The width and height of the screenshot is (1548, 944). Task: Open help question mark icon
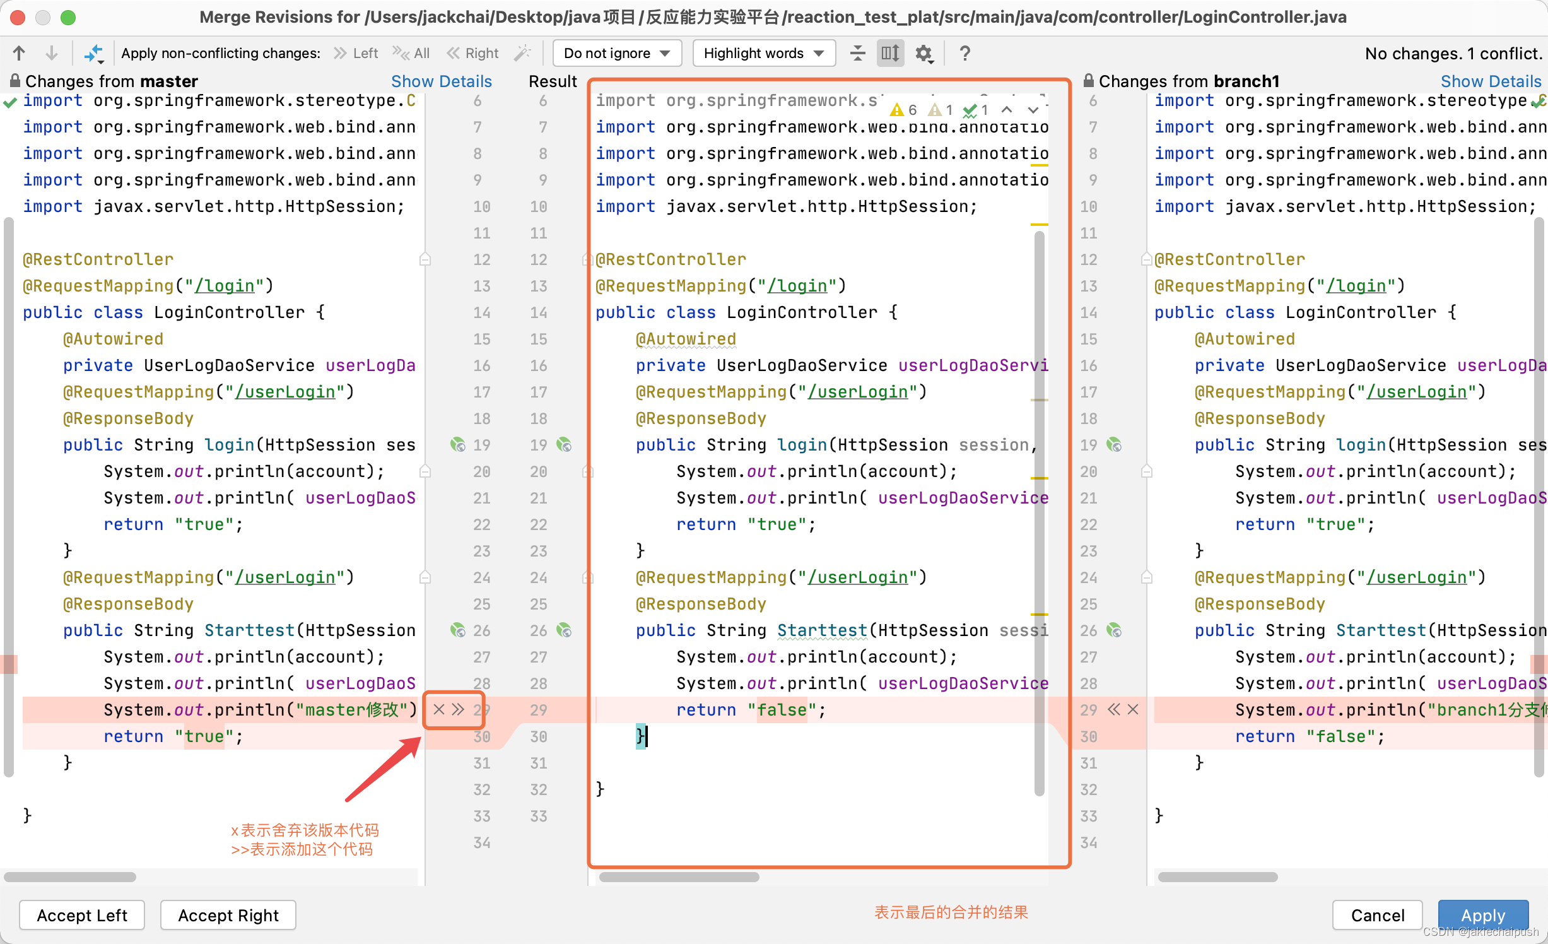[x=965, y=54]
